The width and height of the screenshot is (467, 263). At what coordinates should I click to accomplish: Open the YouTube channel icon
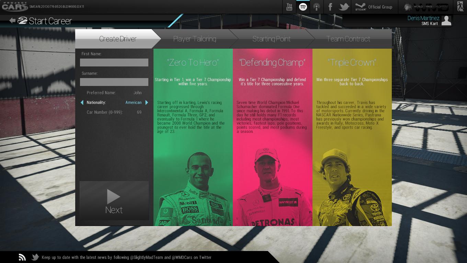pyautogui.click(x=289, y=7)
